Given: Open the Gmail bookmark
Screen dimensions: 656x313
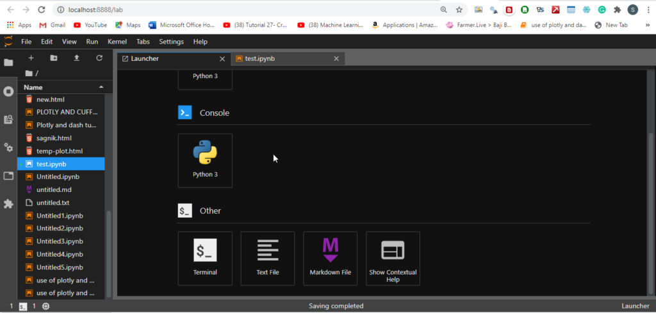Looking at the screenshot, I should 53,25.
